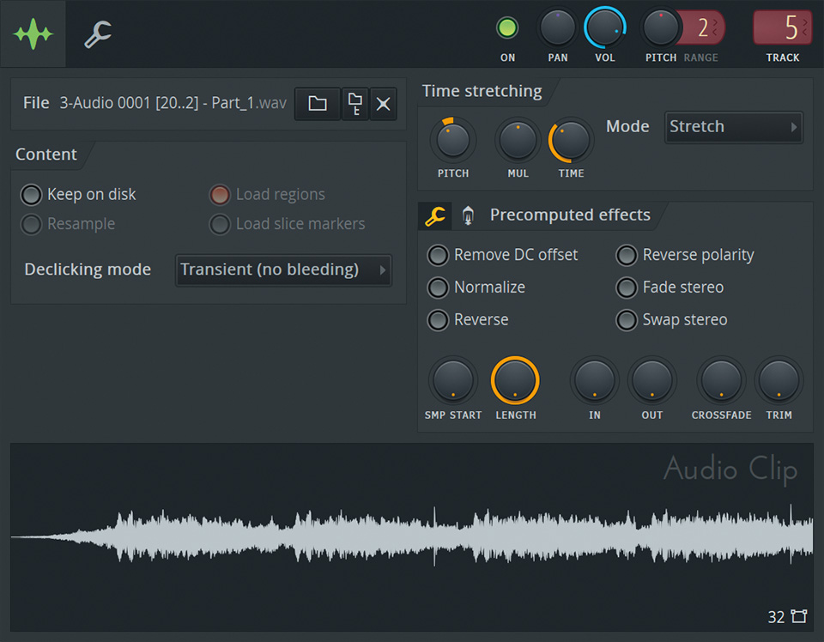The width and height of the screenshot is (824, 642).
Task: Click the LENGTH knob
Action: 515,380
